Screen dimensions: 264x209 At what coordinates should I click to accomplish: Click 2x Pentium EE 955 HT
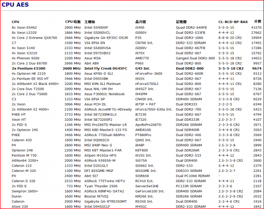[x=30, y=79]
